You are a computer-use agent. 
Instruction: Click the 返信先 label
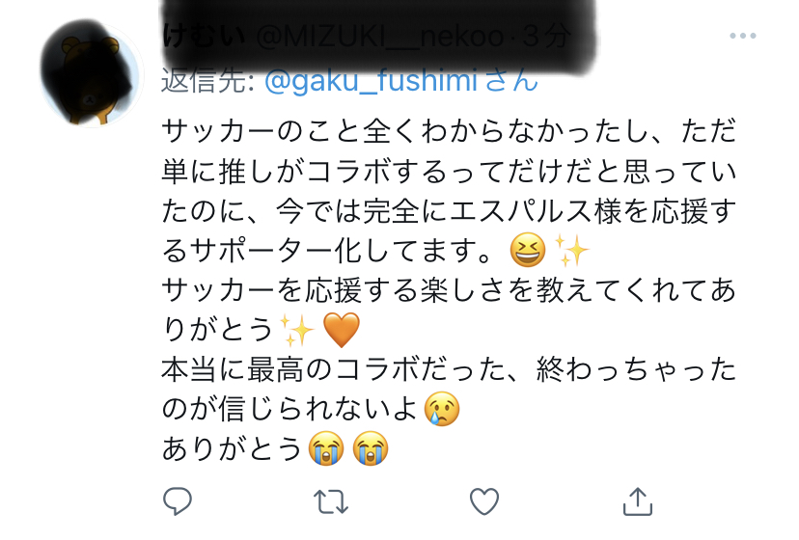tap(208, 81)
